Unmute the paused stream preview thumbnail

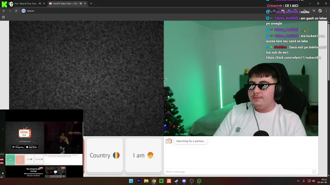point(64,176)
